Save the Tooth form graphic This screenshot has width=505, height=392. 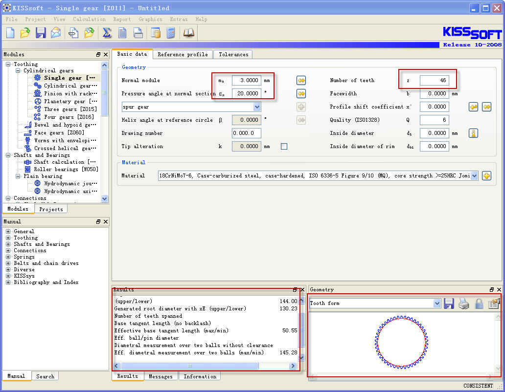tap(449, 303)
